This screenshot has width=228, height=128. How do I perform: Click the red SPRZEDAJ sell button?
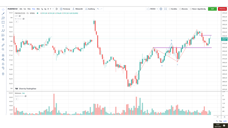222,9
